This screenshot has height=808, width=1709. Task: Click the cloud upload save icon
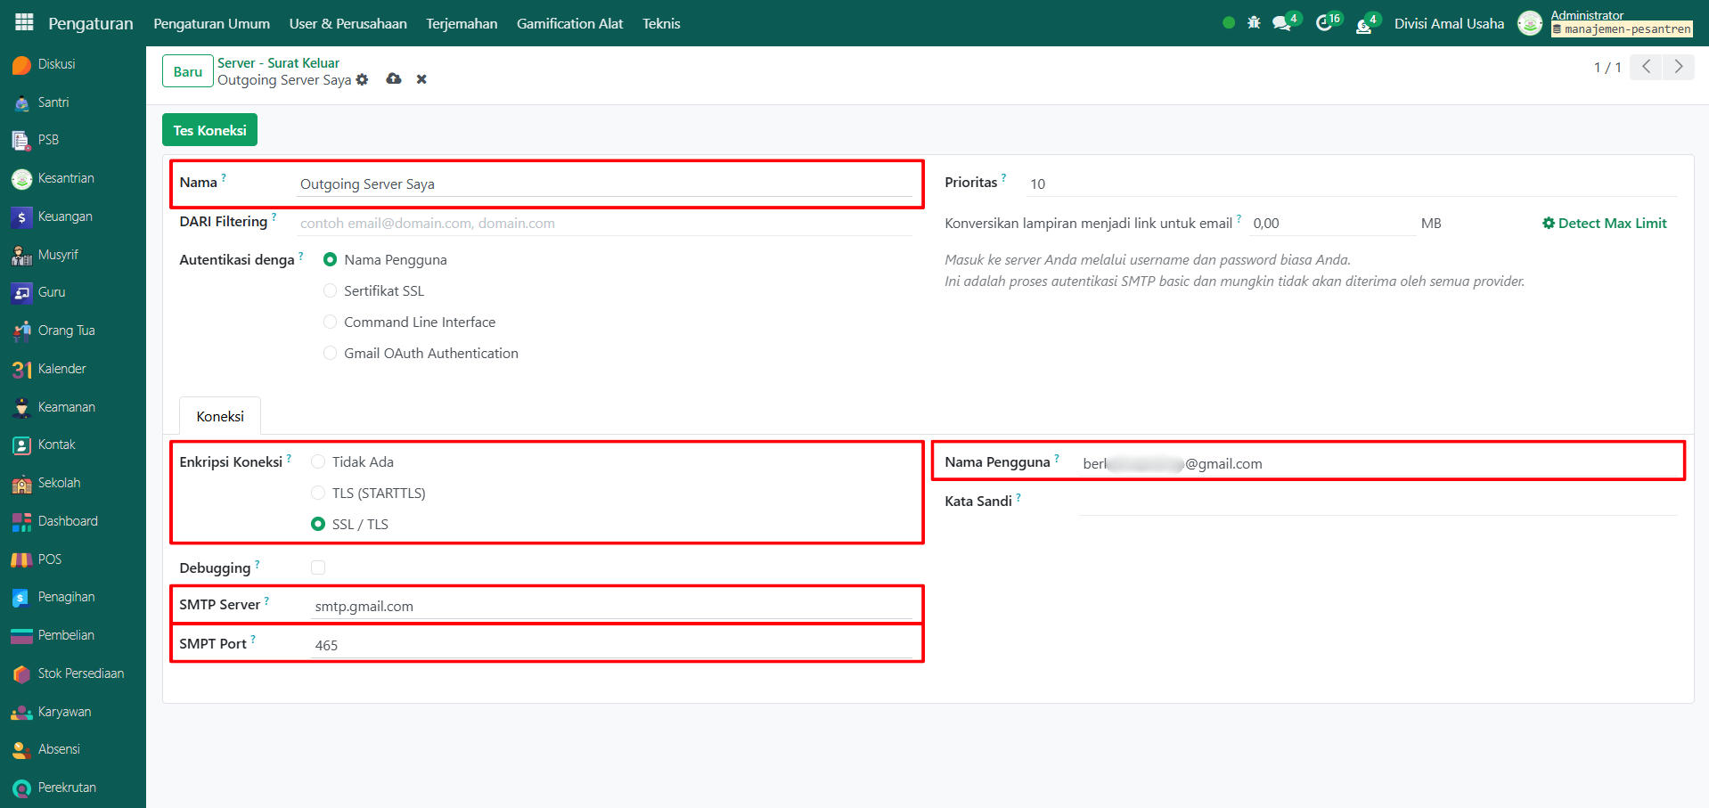[x=394, y=79]
